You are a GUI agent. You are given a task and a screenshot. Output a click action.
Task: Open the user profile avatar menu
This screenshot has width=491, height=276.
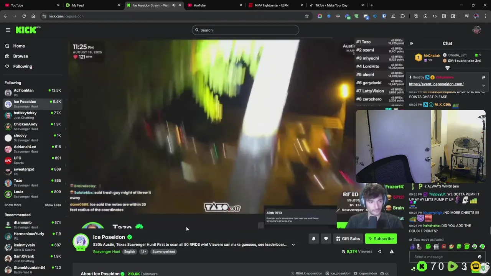click(477, 30)
